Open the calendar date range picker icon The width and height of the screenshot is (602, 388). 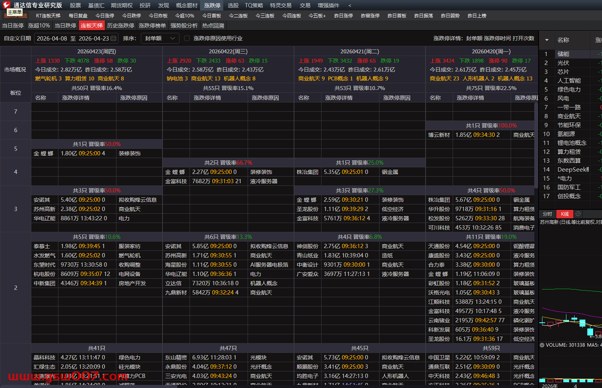click(x=113, y=38)
